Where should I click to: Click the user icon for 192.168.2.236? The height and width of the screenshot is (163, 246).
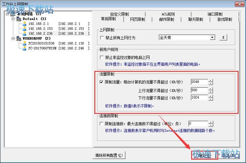click(24, 33)
